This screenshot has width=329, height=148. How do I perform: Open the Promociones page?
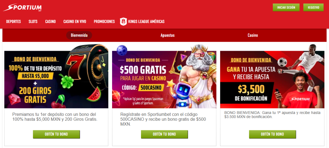[104, 22]
